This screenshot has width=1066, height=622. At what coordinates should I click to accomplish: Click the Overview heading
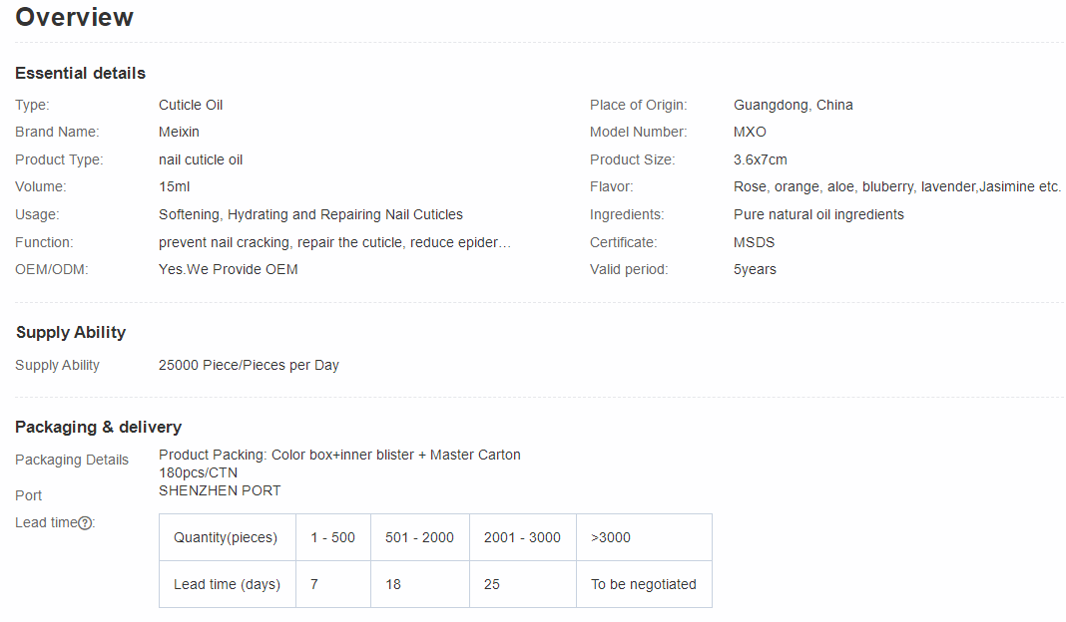(75, 17)
